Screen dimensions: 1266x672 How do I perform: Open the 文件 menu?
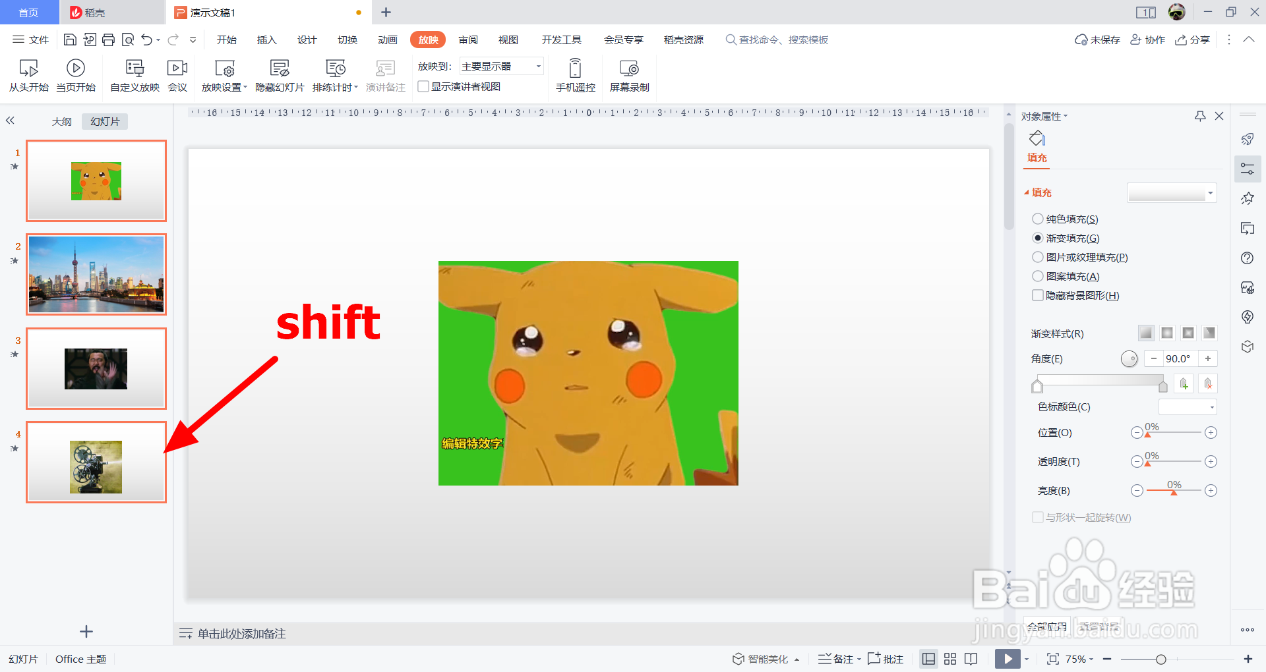click(x=31, y=40)
